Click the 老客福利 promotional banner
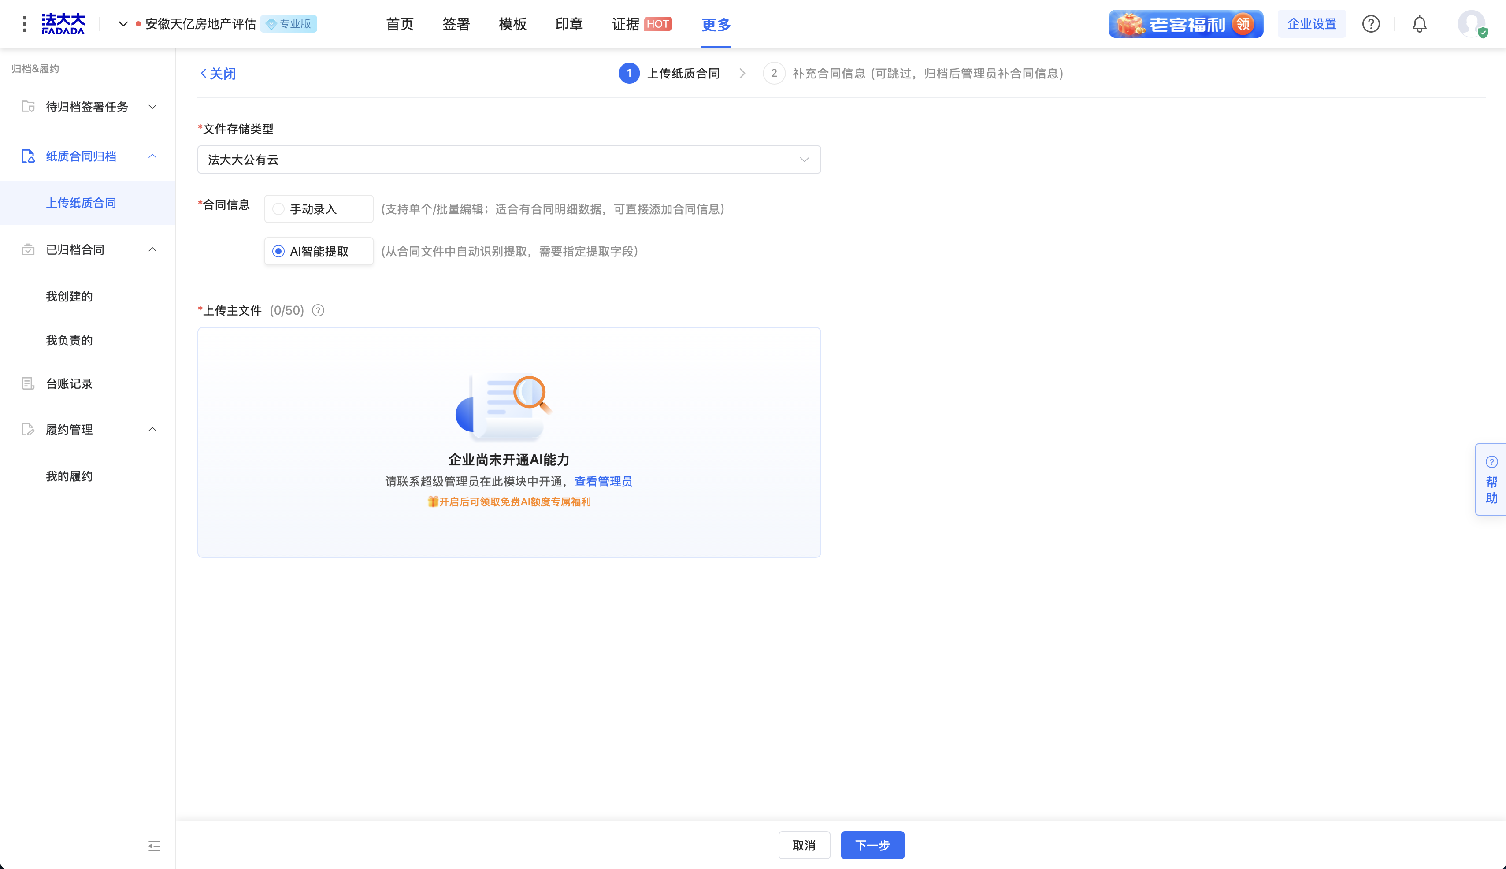 point(1185,24)
